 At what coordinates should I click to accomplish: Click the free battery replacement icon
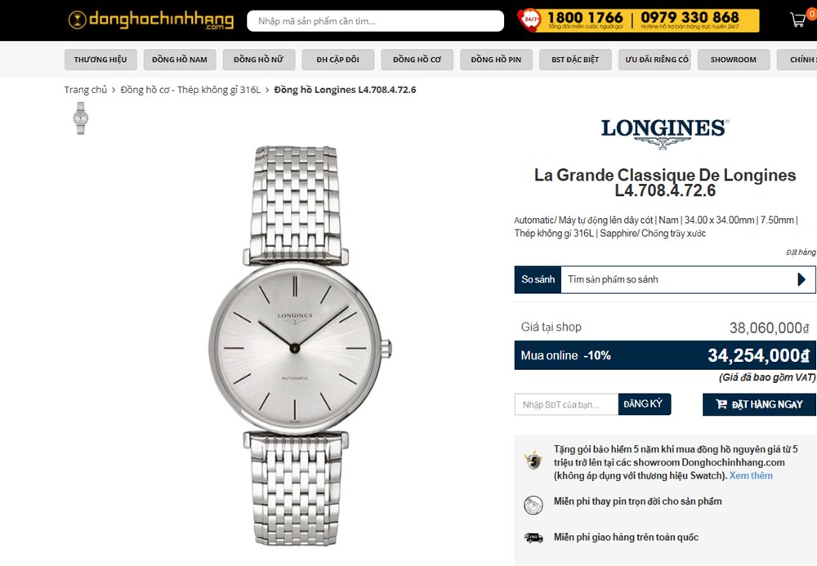pyautogui.click(x=533, y=505)
